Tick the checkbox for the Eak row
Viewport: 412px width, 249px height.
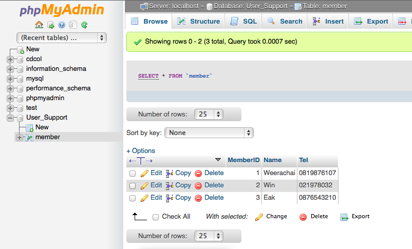(133, 198)
